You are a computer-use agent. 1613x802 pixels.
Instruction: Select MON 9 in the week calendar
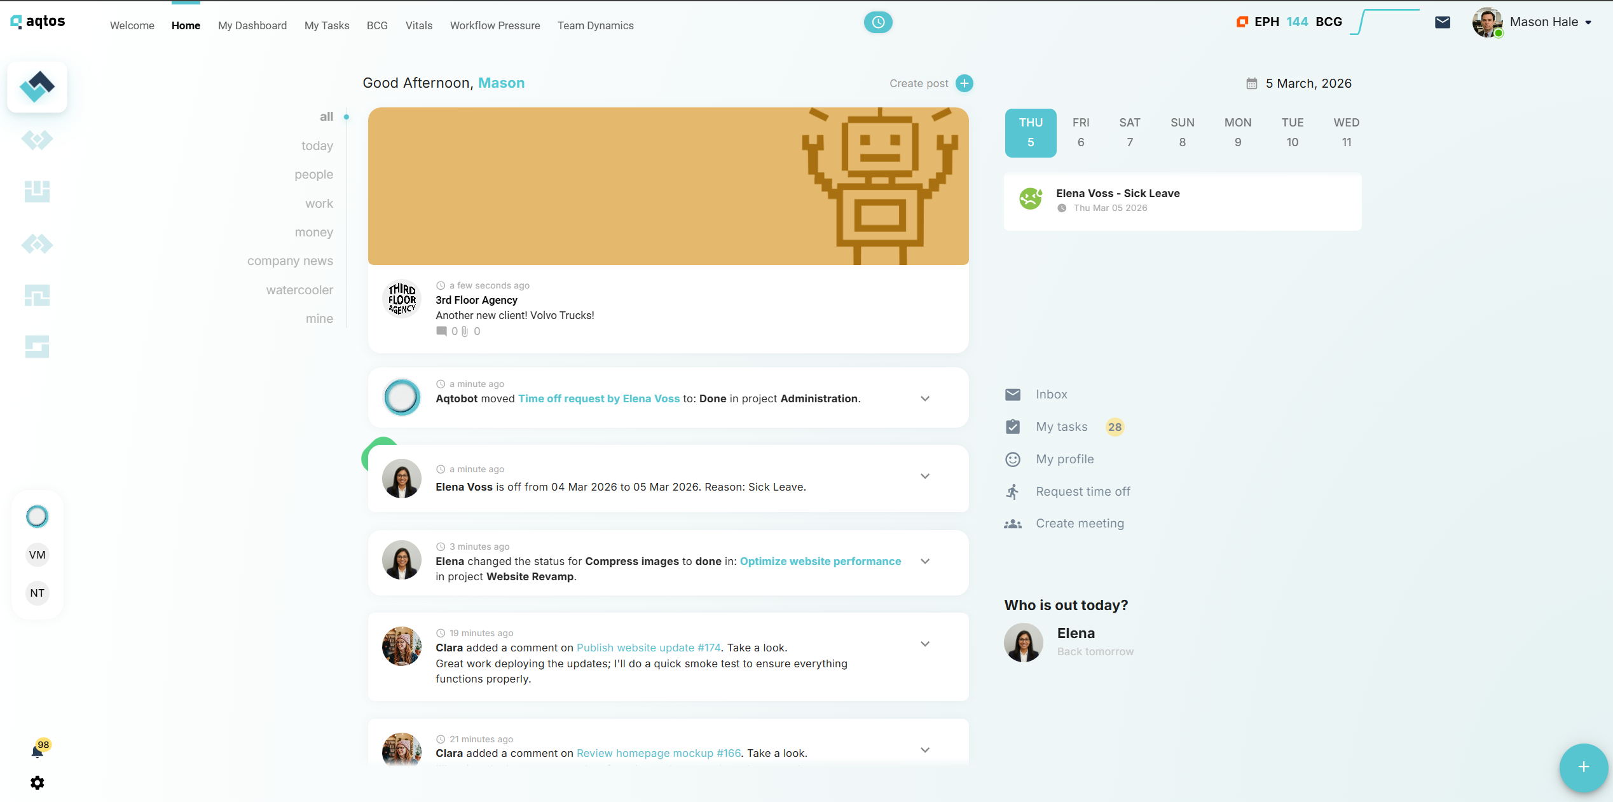1238,132
